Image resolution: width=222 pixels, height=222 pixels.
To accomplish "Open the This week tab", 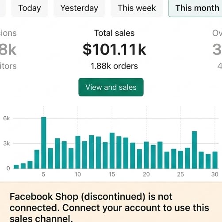I will tap(137, 8).
